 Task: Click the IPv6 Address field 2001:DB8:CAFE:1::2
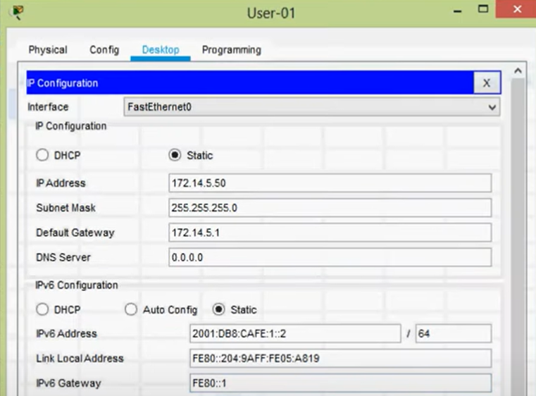[295, 333]
